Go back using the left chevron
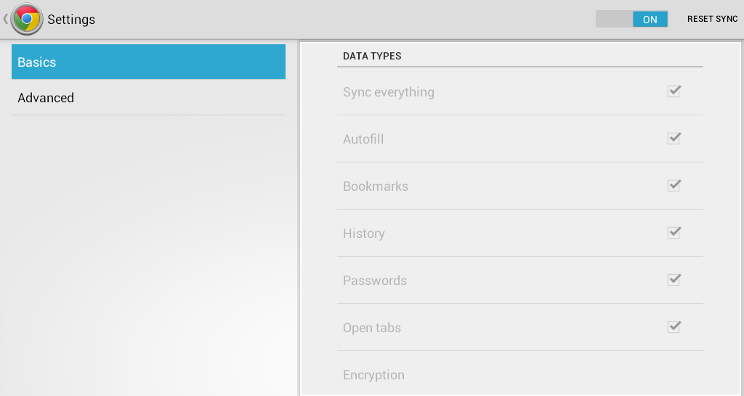Viewport: 744px width, 396px height. coord(5,19)
